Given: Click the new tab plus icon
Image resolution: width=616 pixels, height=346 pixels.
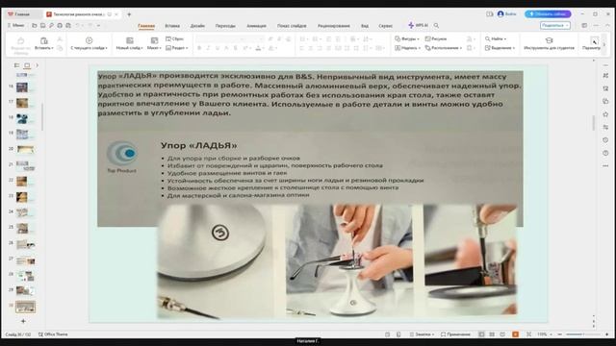Looking at the screenshot, I should point(129,14).
